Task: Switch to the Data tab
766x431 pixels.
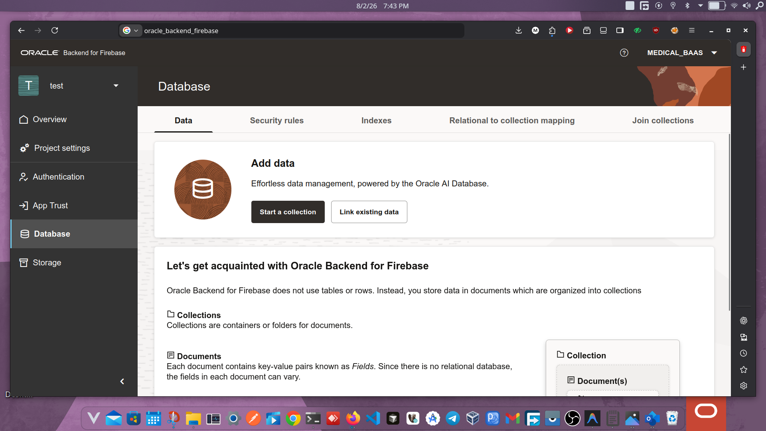Action: 184,121
